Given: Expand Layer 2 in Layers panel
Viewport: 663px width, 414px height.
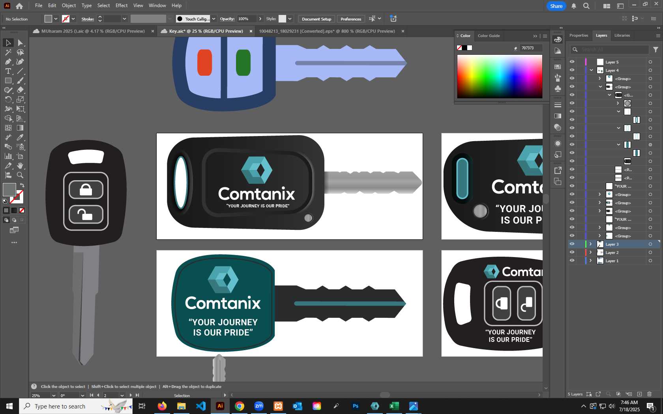Looking at the screenshot, I should (x=591, y=252).
